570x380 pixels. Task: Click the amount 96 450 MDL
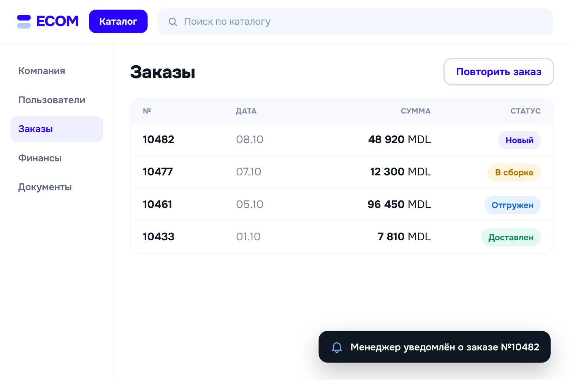399,204
